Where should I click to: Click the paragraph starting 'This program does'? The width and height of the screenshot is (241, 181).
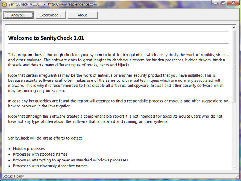pos(118,60)
